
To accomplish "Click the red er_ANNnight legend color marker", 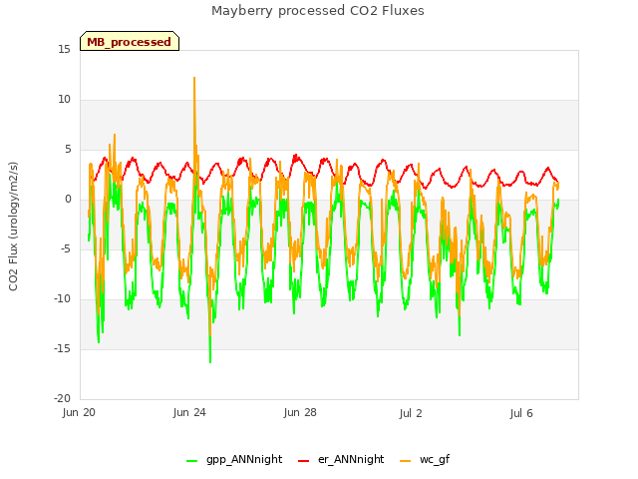I will [303, 461].
